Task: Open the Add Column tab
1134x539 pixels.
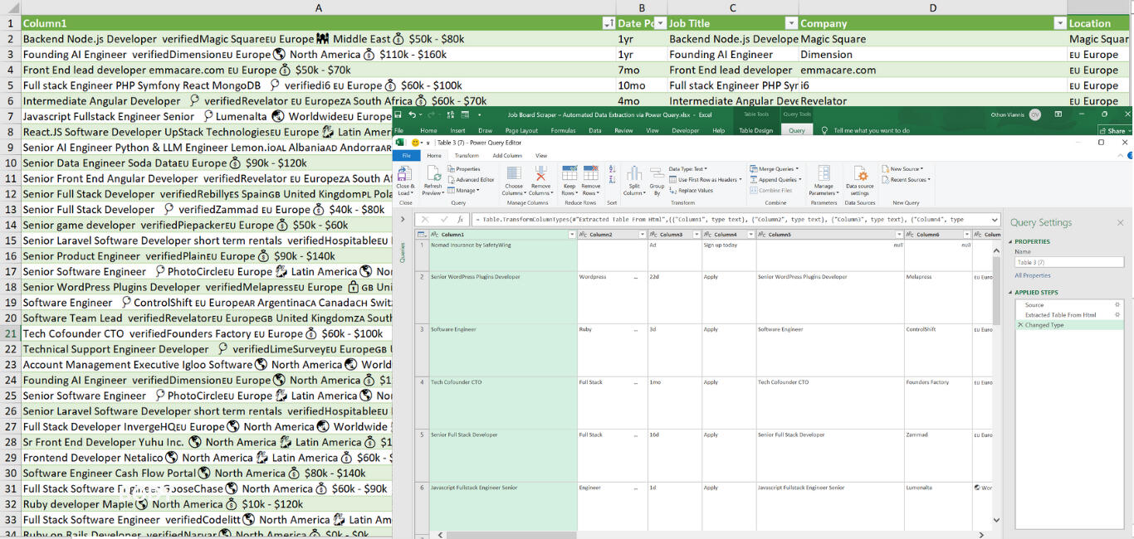Action: click(506, 155)
